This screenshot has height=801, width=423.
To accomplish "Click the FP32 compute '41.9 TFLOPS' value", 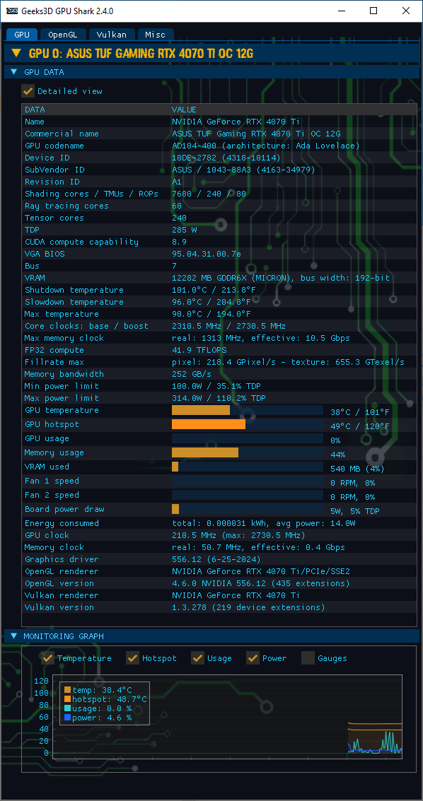I will tap(199, 350).
